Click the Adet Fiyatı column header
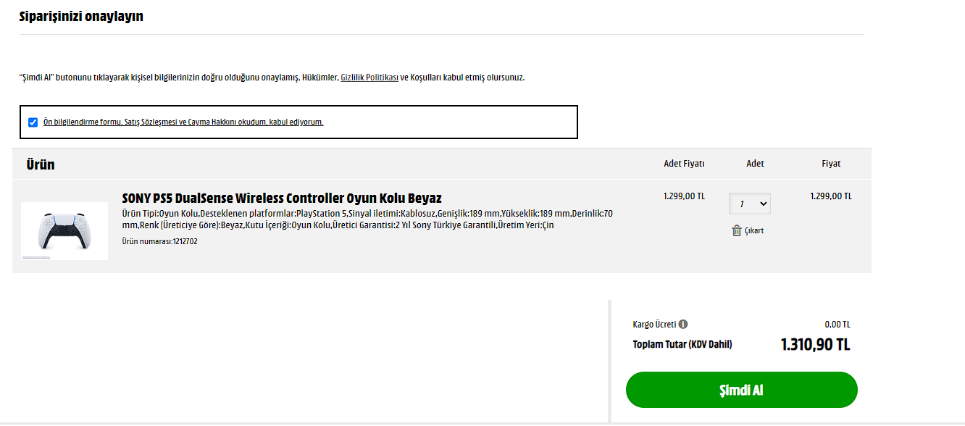This screenshot has height=426, width=965. click(x=684, y=164)
